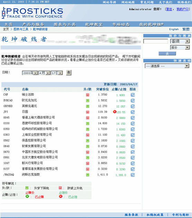Open chart icon for /NASDAQ row
This screenshot has width=192, height=218.
coord(133,175)
